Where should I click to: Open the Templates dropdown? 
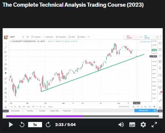point(61,37)
